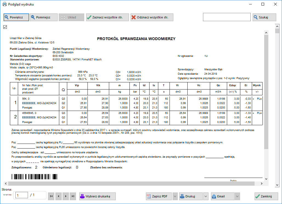Click the 'Zalegalizowano:' label
The height and width of the screenshot is (204, 282).
[x=22, y=167]
